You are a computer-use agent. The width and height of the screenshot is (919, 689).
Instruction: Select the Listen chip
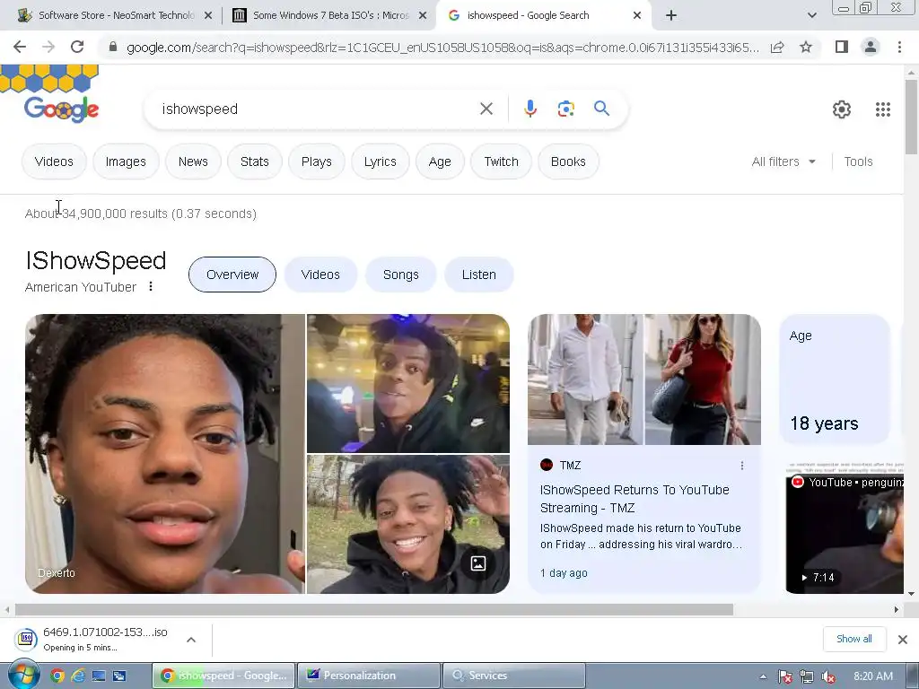tap(479, 275)
